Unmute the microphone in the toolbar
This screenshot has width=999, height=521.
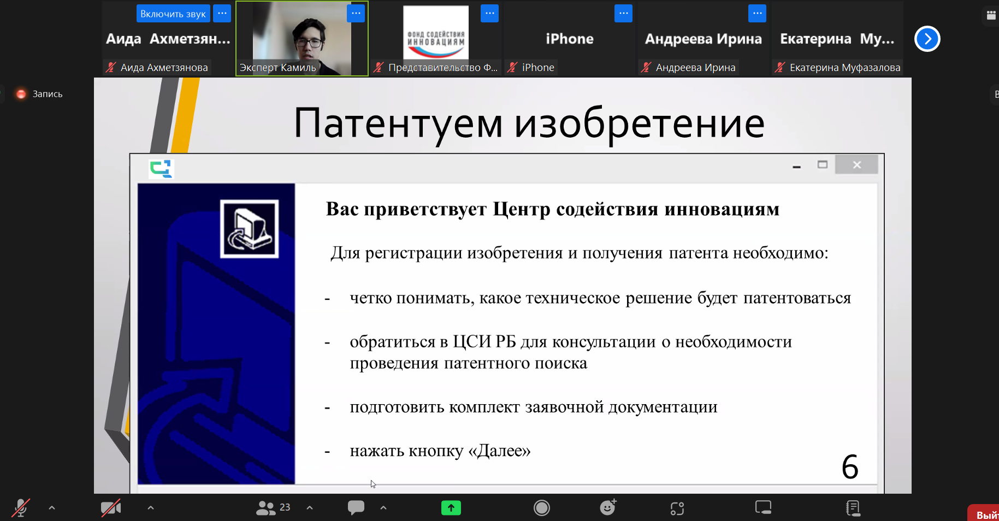click(x=21, y=508)
